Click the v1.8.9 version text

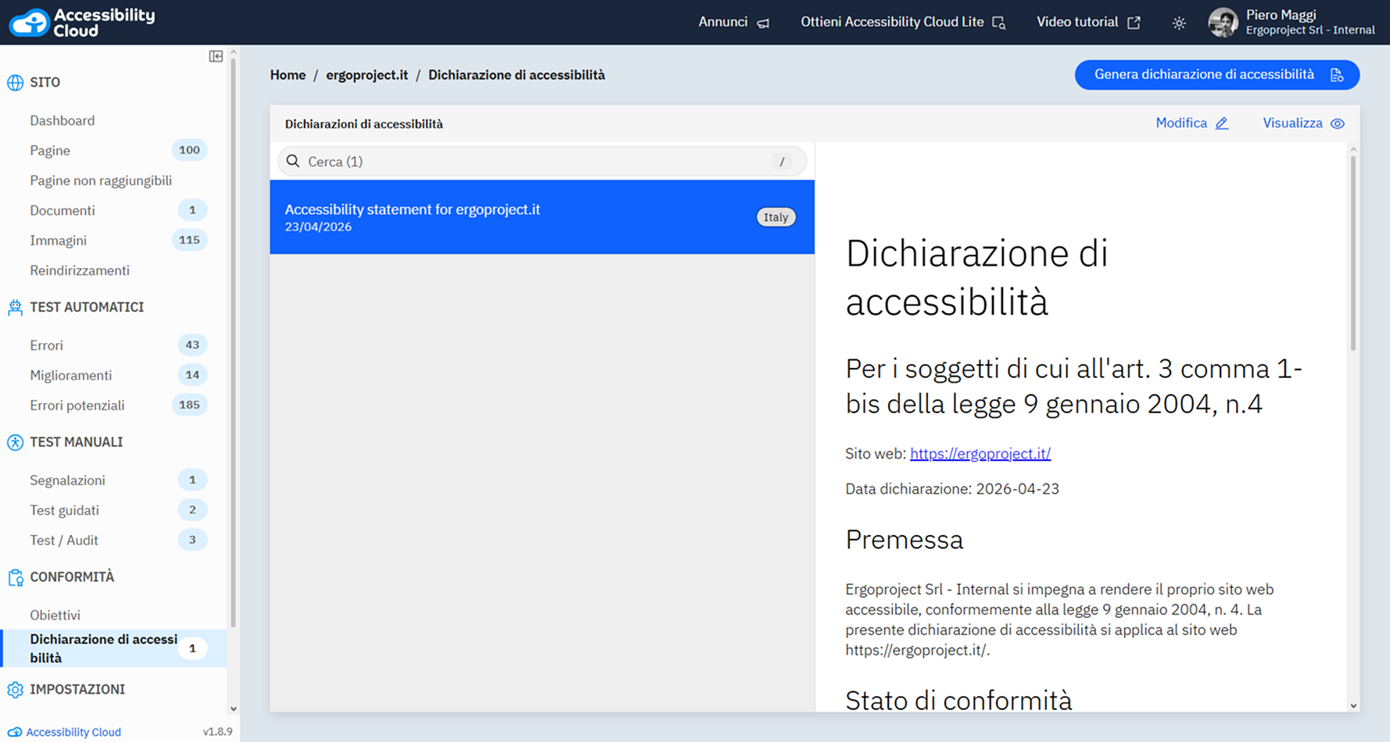point(217,733)
